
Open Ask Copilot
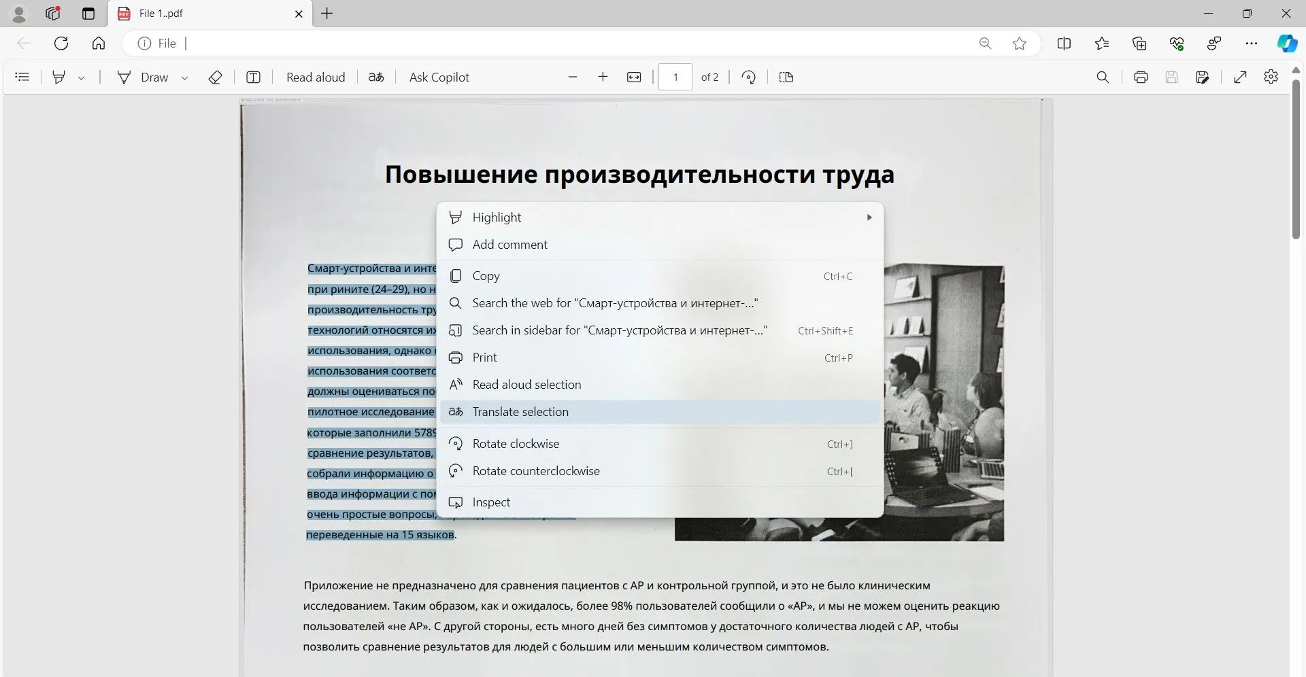pyautogui.click(x=439, y=77)
